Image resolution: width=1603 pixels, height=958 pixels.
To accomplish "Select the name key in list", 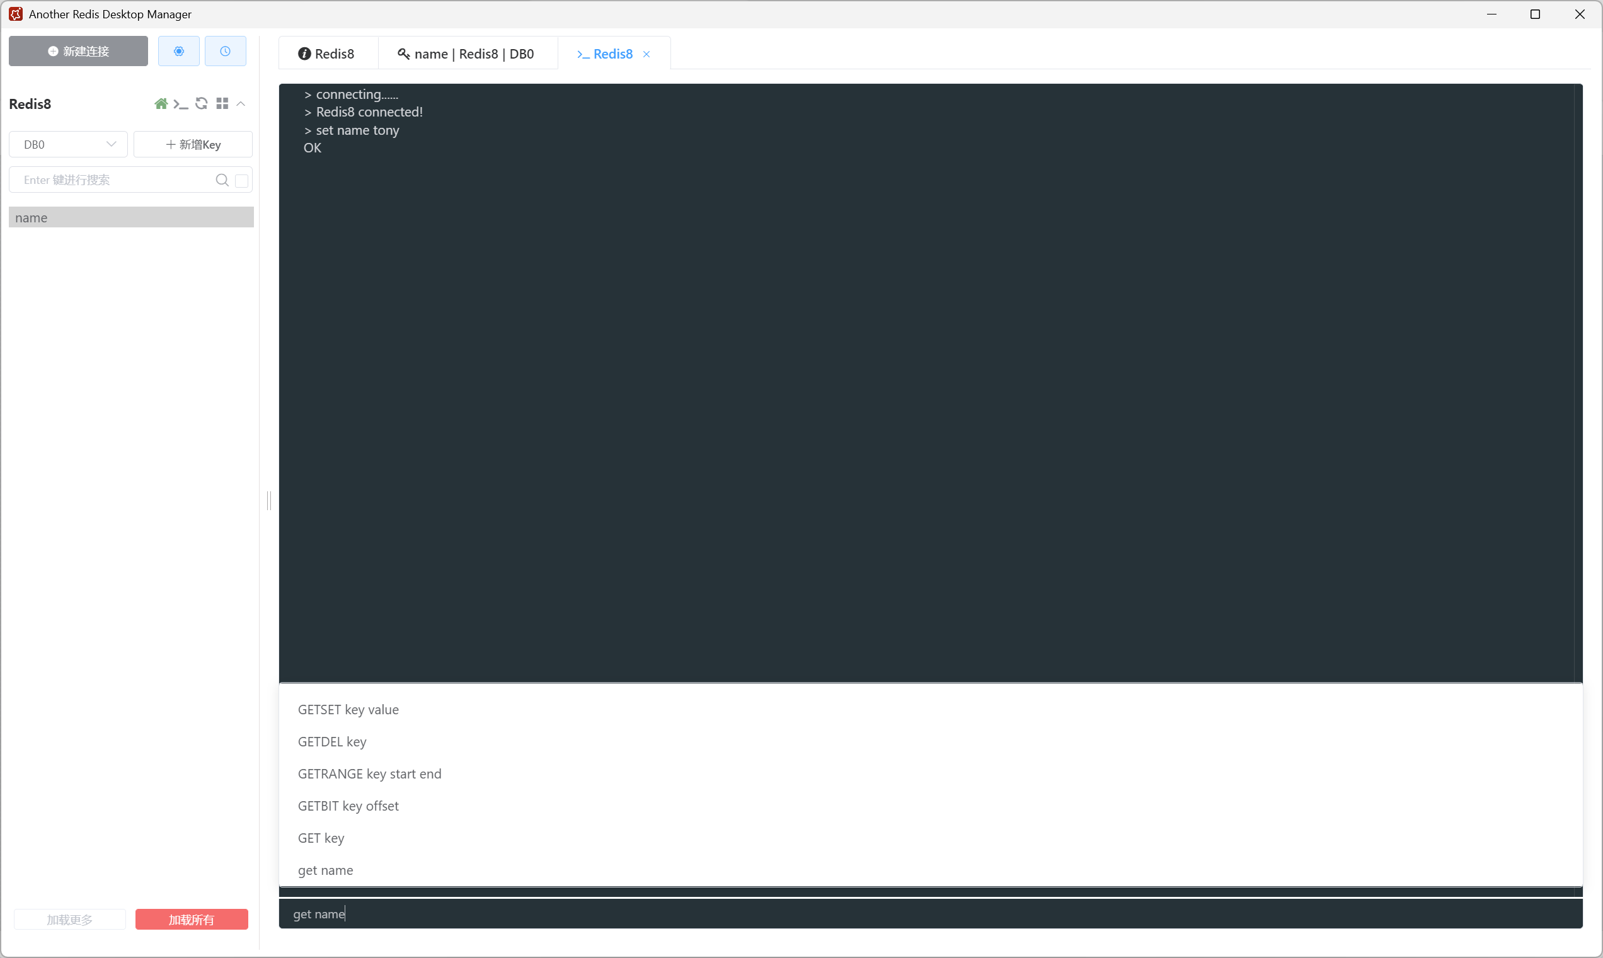I will pyautogui.click(x=131, y=217).
